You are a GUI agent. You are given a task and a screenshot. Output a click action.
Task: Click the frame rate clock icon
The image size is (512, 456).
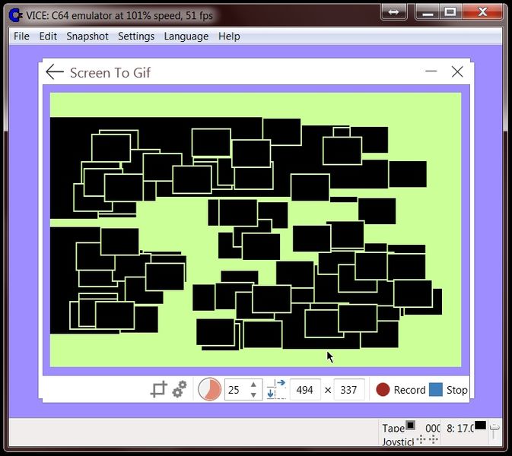(x=210, y=390)
